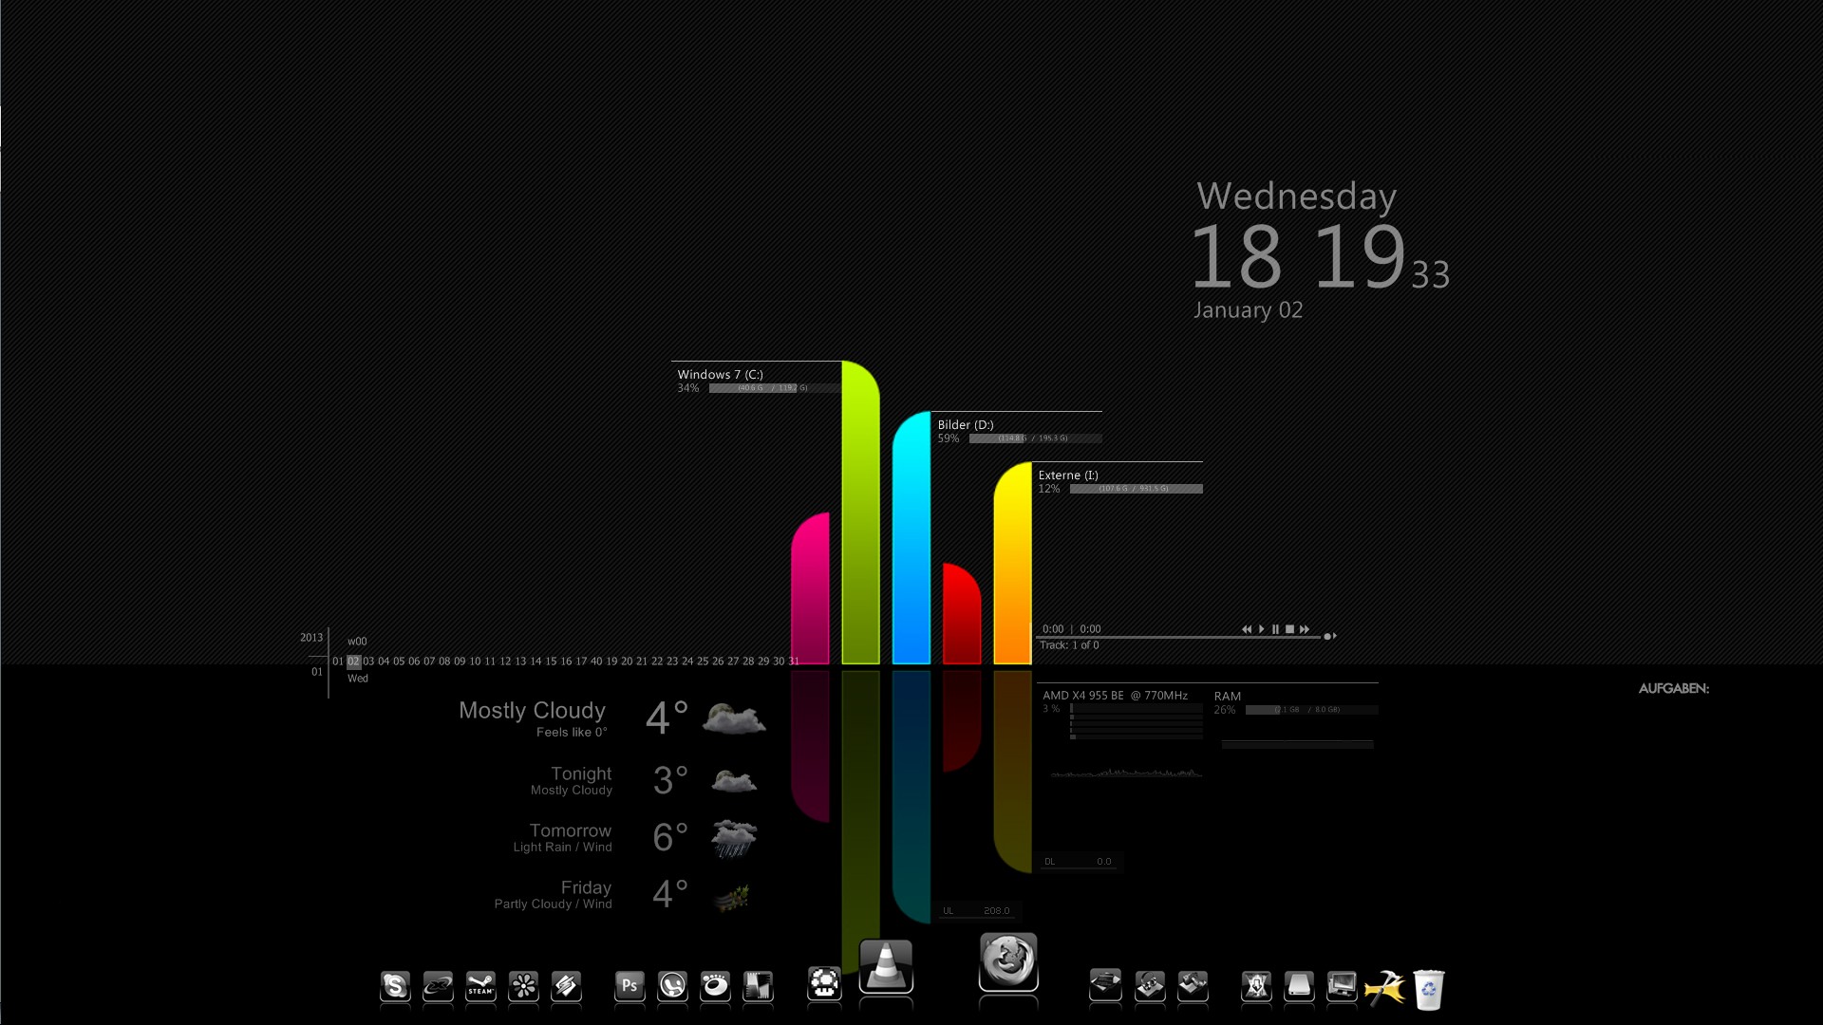This screenshot has height=1025, width=1823.
Task: Open the hard drive dock icon
Action: point(1299,987)
